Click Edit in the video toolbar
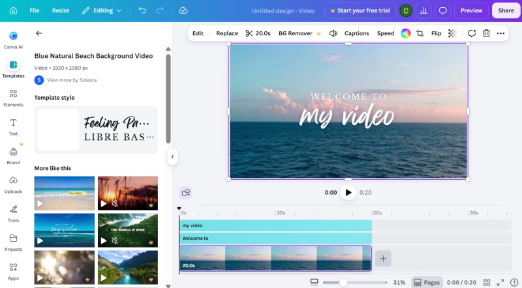The height and width of the screenshot is (288, 522). tap(198, 33)
